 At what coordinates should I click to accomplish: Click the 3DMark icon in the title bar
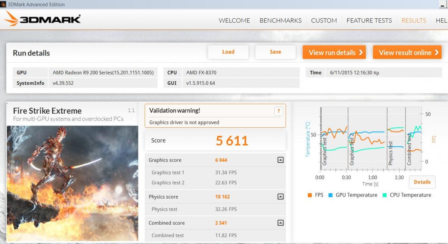coord(3,4)
